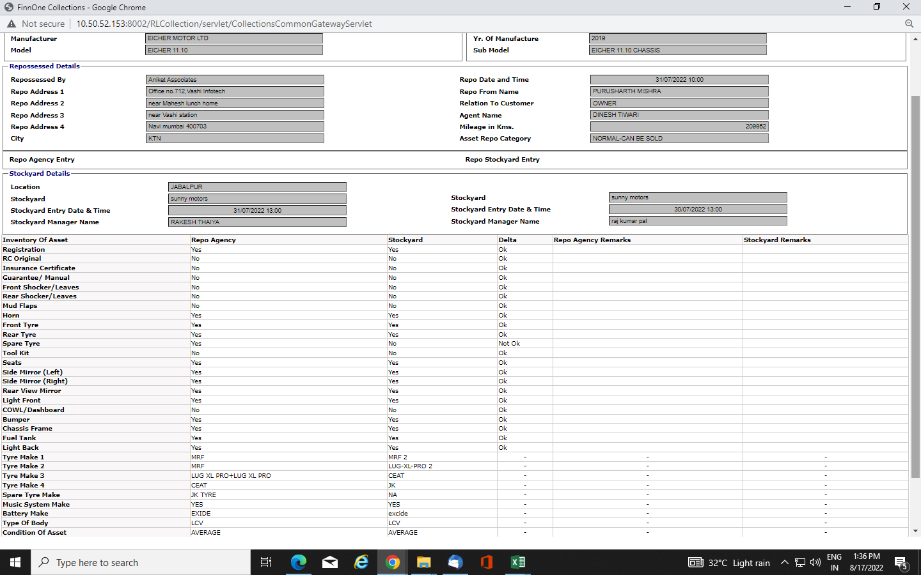Viewport: 921px width, 575px height.
Task: Open the notifications action center
Action: 901,562
